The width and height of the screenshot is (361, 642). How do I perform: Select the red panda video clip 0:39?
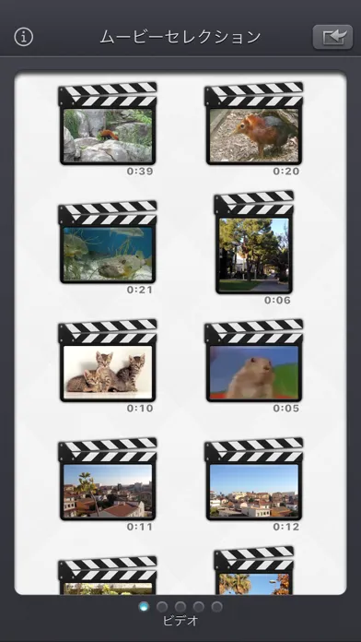[x=108, y=124]
